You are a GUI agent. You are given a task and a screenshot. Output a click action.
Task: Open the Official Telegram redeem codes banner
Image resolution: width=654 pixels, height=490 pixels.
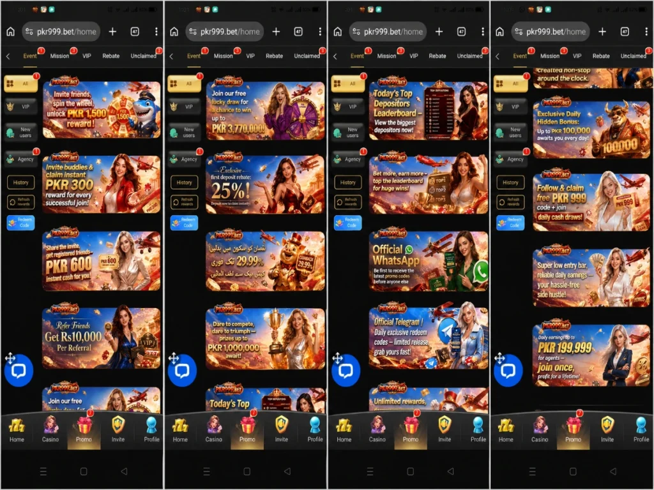(429, 337)
